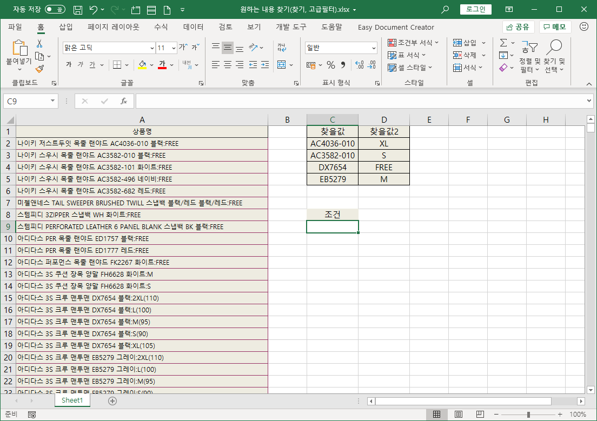Open the 파일 tab
This screenshot has width=597, height=421.
(15, 27)
